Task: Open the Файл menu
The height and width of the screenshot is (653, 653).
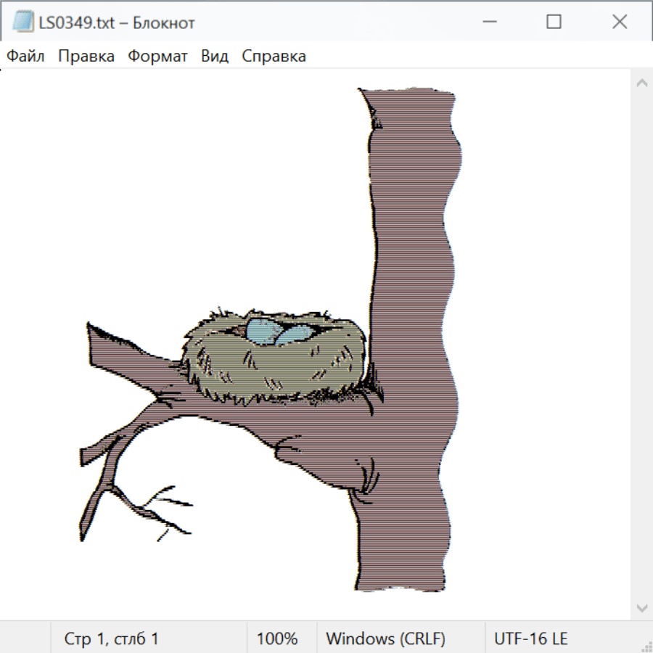Action: [x=25, y=56]
